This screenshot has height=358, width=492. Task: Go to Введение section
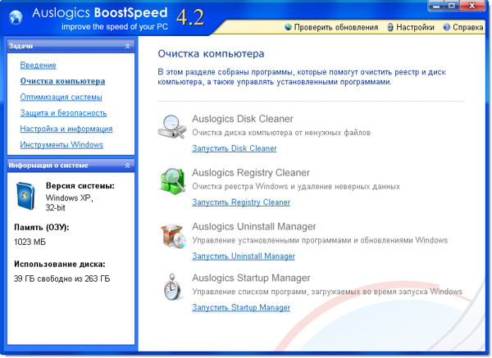[38, 66]
